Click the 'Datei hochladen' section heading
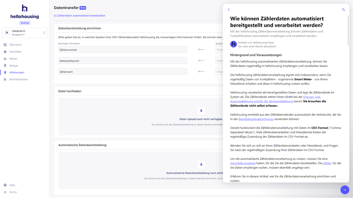Screen dimensions: 353x198 tap(70, 91)
